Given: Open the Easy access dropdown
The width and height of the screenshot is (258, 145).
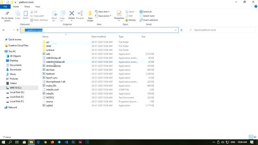Looking at the screenshot, I should (103, 16).
